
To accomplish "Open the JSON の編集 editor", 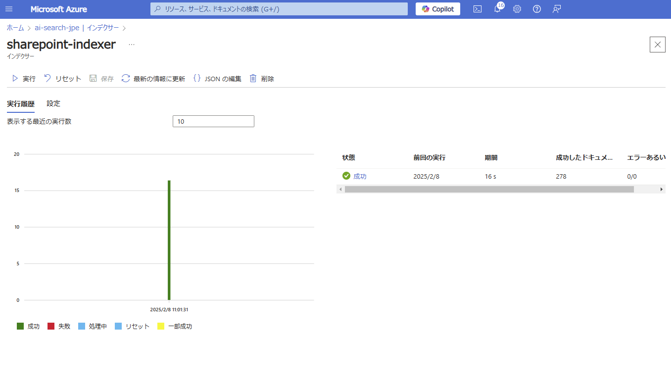I will tap(217, 78).
